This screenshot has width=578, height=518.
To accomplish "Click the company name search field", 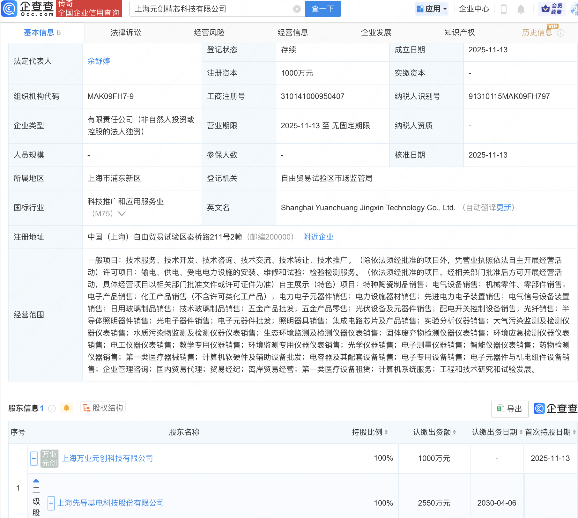I will 211,9.
